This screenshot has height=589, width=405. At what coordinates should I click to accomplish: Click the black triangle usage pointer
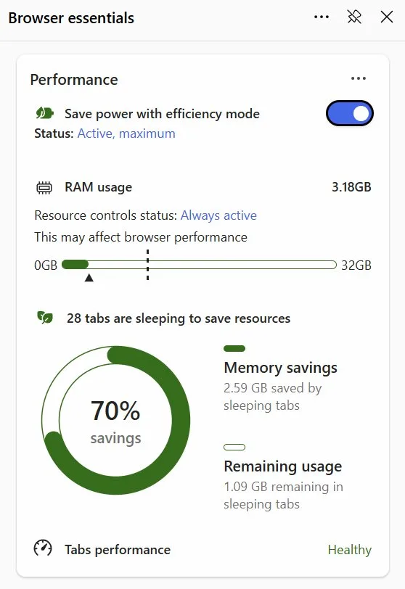(89, 278)
